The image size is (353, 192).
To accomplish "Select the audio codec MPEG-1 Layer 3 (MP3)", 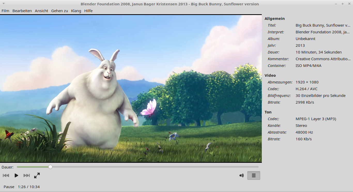I will click(316, 119).
